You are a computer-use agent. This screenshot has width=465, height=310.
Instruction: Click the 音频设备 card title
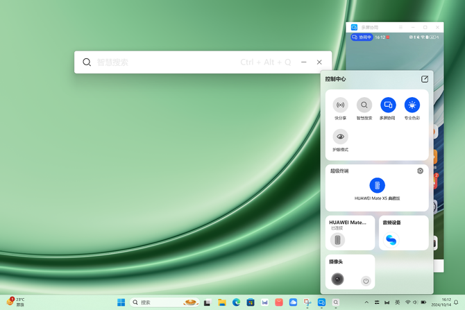[x=391, y=223]
